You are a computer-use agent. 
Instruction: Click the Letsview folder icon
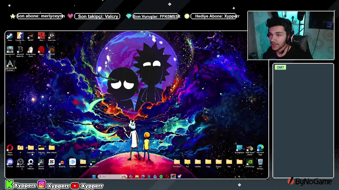coord(83,163)
